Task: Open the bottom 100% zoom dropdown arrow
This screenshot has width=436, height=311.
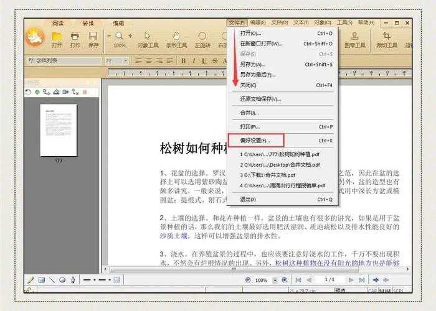Action: click(x=275, y=280)
